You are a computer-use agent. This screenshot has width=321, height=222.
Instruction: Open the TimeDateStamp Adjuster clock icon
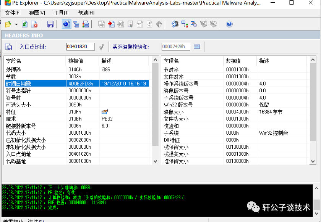pos(194,24)
